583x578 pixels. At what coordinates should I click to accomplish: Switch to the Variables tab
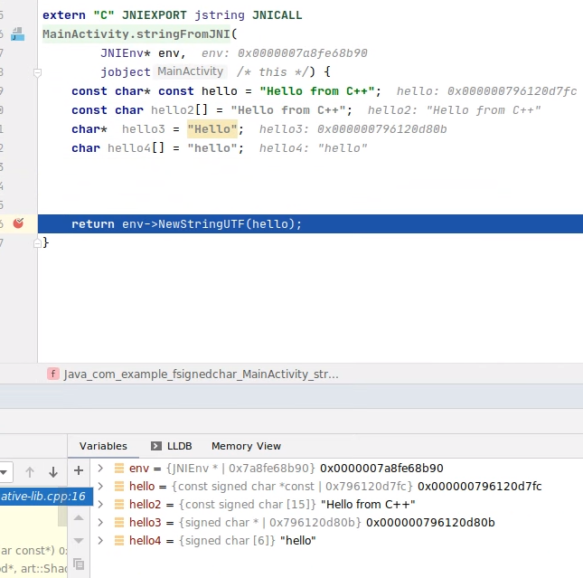point(103,446)
